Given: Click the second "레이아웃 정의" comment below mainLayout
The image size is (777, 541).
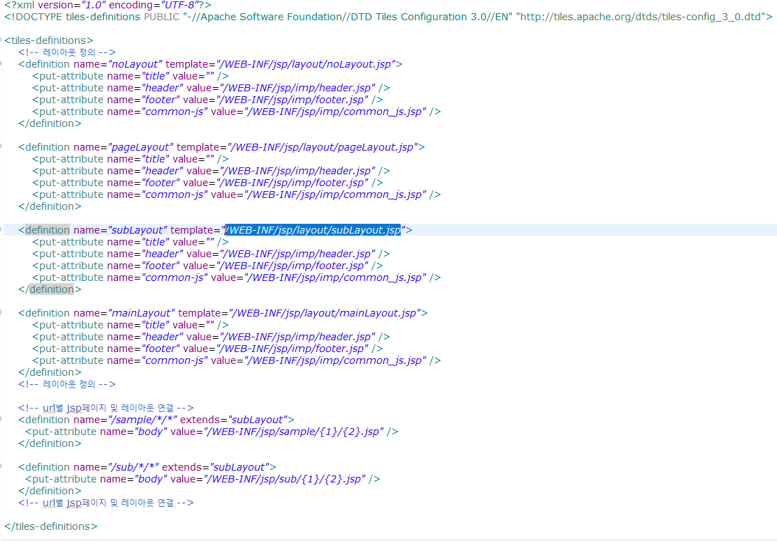Looking at the screenshot, I should click(67, 385).
